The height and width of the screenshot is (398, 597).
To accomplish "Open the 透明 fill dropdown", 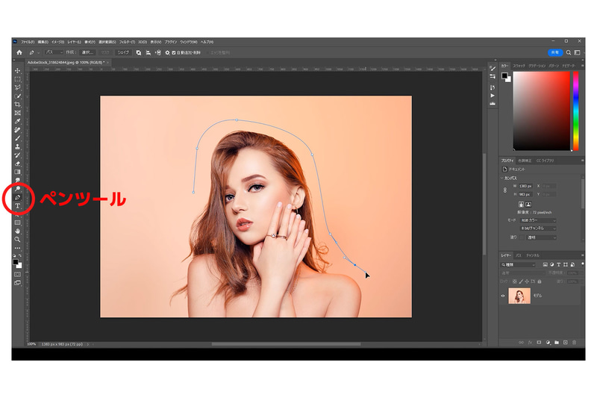I will [542, 237].
